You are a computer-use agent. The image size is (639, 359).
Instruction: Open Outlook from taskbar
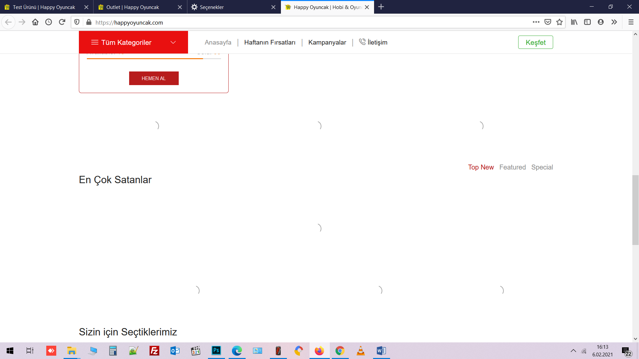coord(175,351)
